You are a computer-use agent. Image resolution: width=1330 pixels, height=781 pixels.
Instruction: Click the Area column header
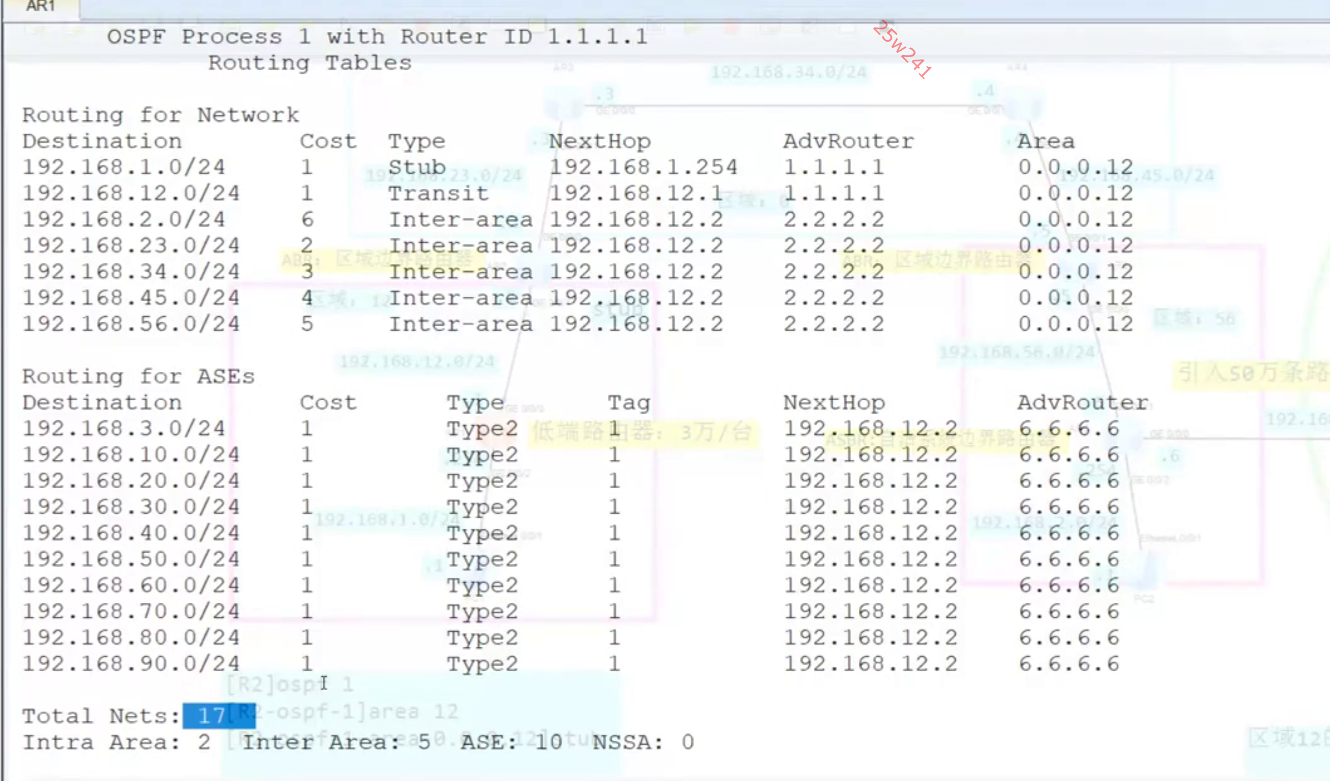[x=1046, y=141]
